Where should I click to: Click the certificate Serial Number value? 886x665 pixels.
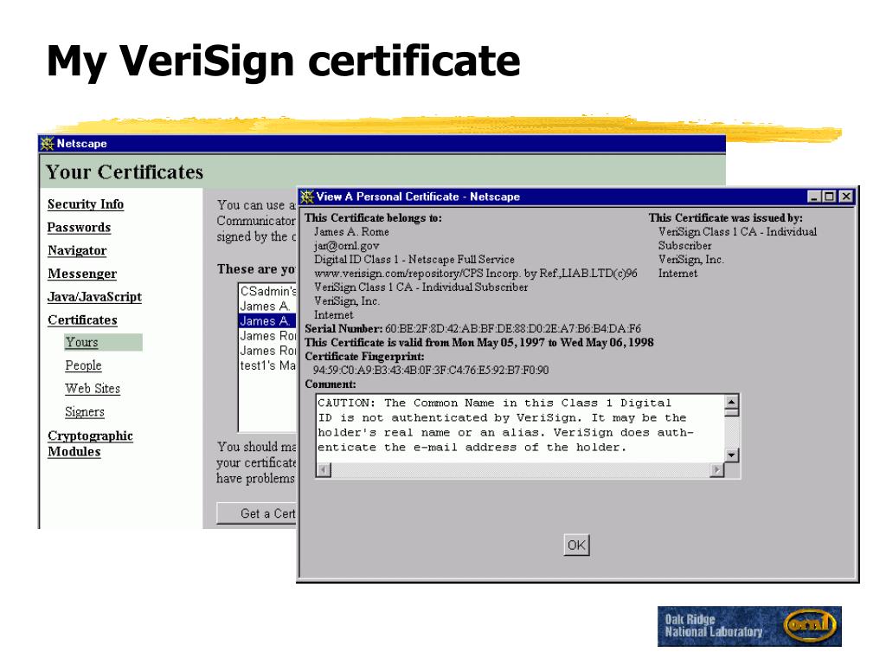(x=513, y=328)
